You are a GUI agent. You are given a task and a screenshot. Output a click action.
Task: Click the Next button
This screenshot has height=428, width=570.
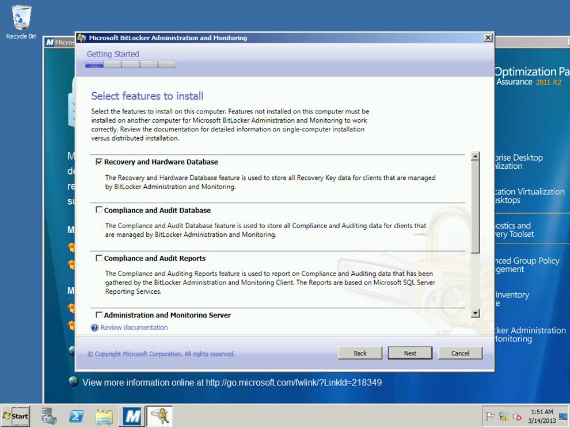coord(410,353)
